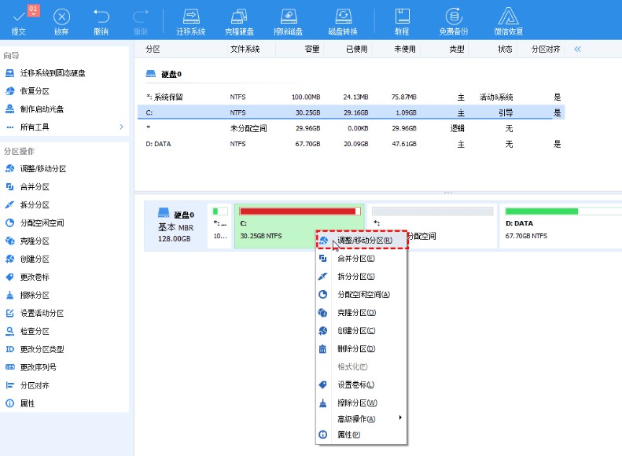Click the 撤销 (Undo) arrow icon
The height and width of the screenshot is (456, 622).
pyautogui.click(x=101, y=17)
